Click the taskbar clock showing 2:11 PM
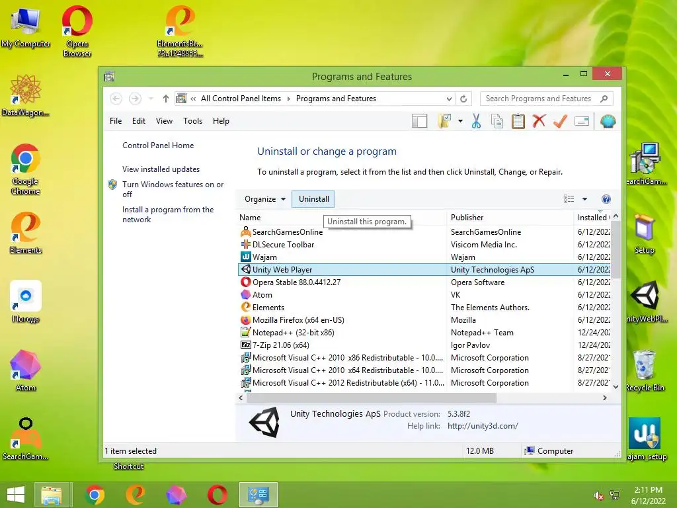The image size is (677, 508). [648, 495]
